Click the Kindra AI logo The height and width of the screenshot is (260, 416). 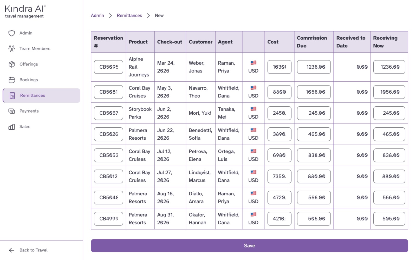pyautogui.click(x=25, y=12)
